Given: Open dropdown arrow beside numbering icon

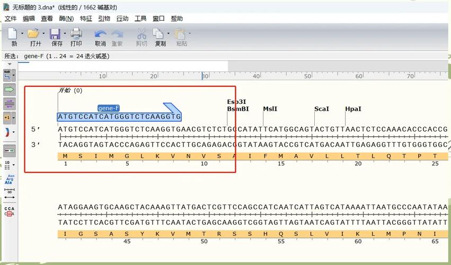Looking at the screenshot, I should [14, 165].
